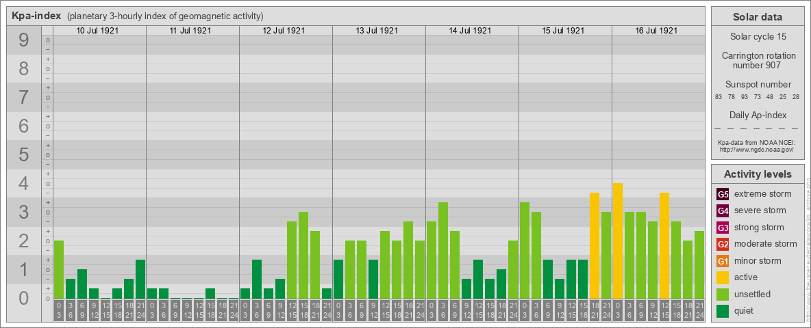Click the Kp scale number 5

click(24, 154)
